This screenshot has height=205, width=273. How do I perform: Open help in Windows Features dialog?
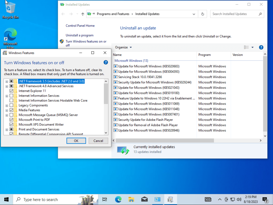(x=106, y=62)
